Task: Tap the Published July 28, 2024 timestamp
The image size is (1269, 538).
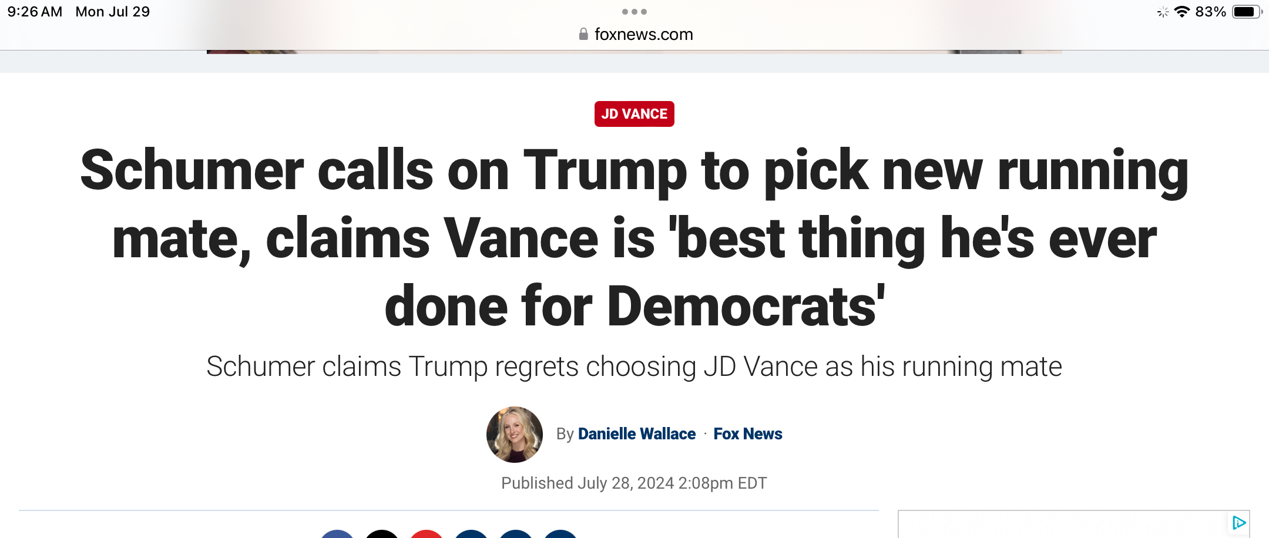Action: (x=634, y=483)
